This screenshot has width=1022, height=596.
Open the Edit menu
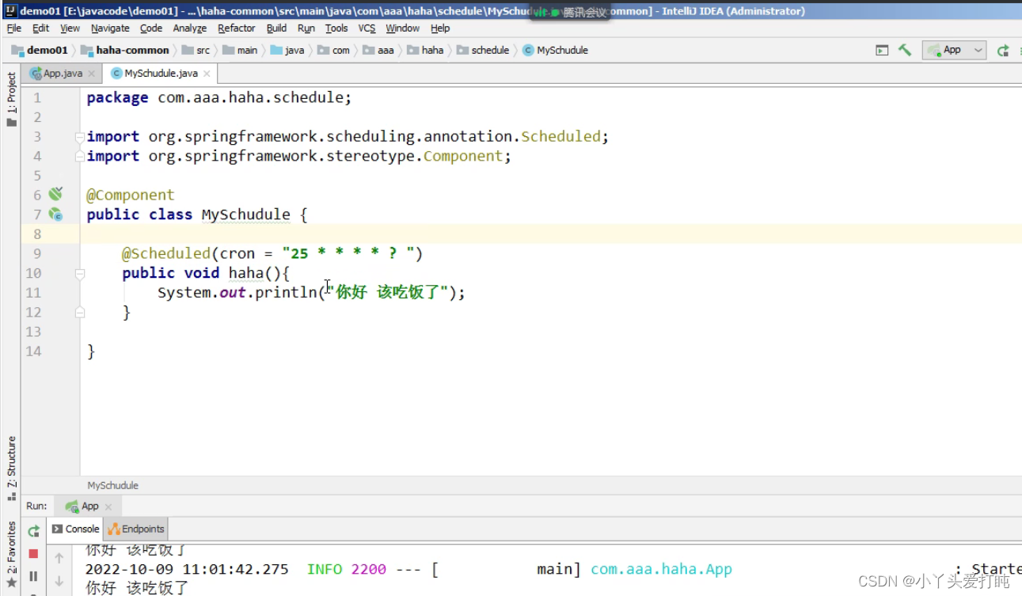(40, 28)
